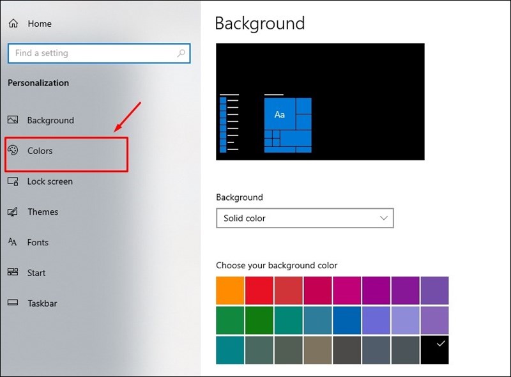511x377 pixels.
Task: Click the desktop preview thumbnail
Action: 321,102
